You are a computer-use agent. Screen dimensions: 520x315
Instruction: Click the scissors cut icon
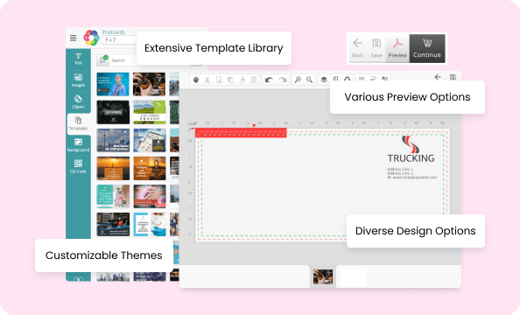[x=207, y=80]
